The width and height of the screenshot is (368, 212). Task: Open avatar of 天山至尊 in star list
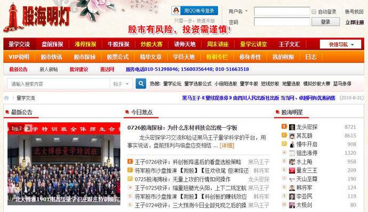(292, 179)
